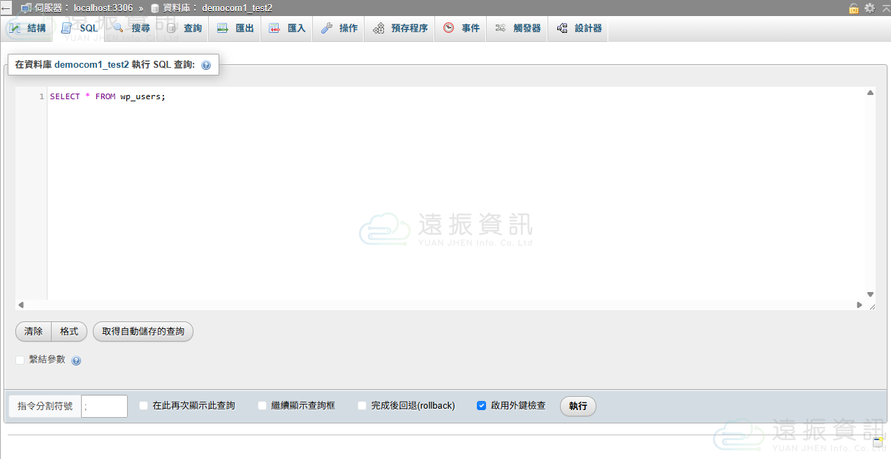Tick the 在此再次顯示此查詢 checkbox
The width and height of the screenshot is (891, 459).
pos(144,405)
